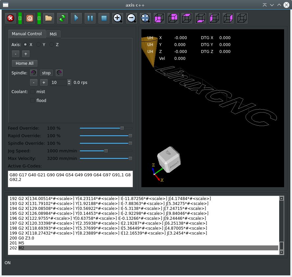Click the G-code list scroll up arrow
The image size is (292, 277).
[281, 199]
